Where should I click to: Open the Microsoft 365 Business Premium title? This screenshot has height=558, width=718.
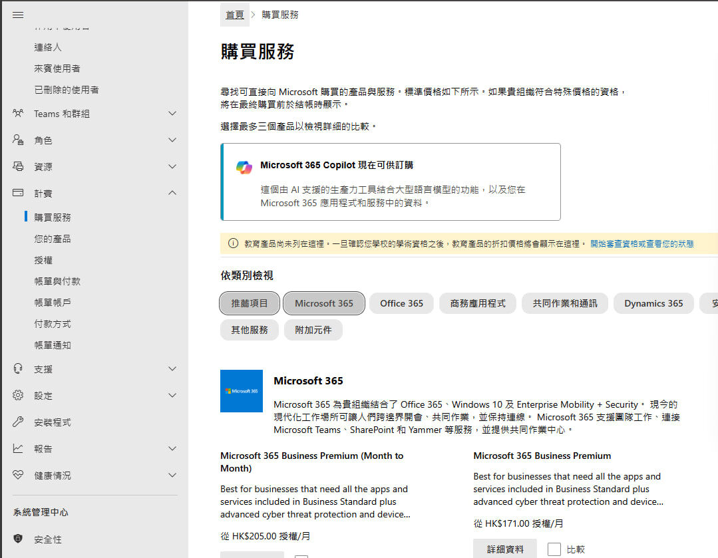542,456
